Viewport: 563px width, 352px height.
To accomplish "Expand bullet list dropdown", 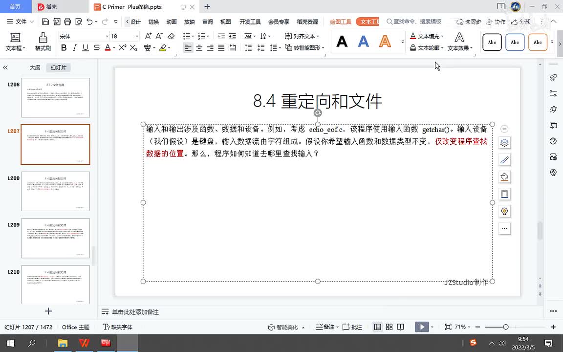I will 193,36.
